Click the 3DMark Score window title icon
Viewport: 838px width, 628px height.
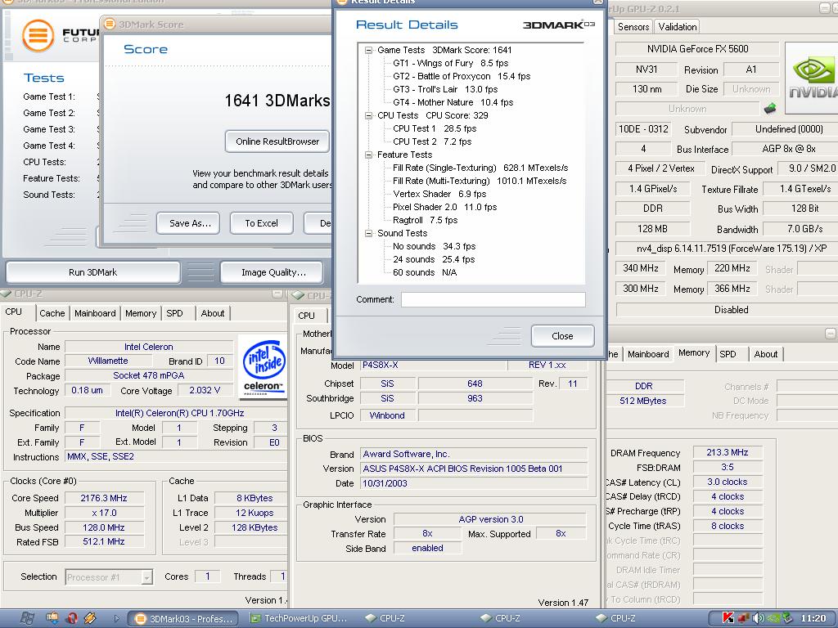[110, 24]
